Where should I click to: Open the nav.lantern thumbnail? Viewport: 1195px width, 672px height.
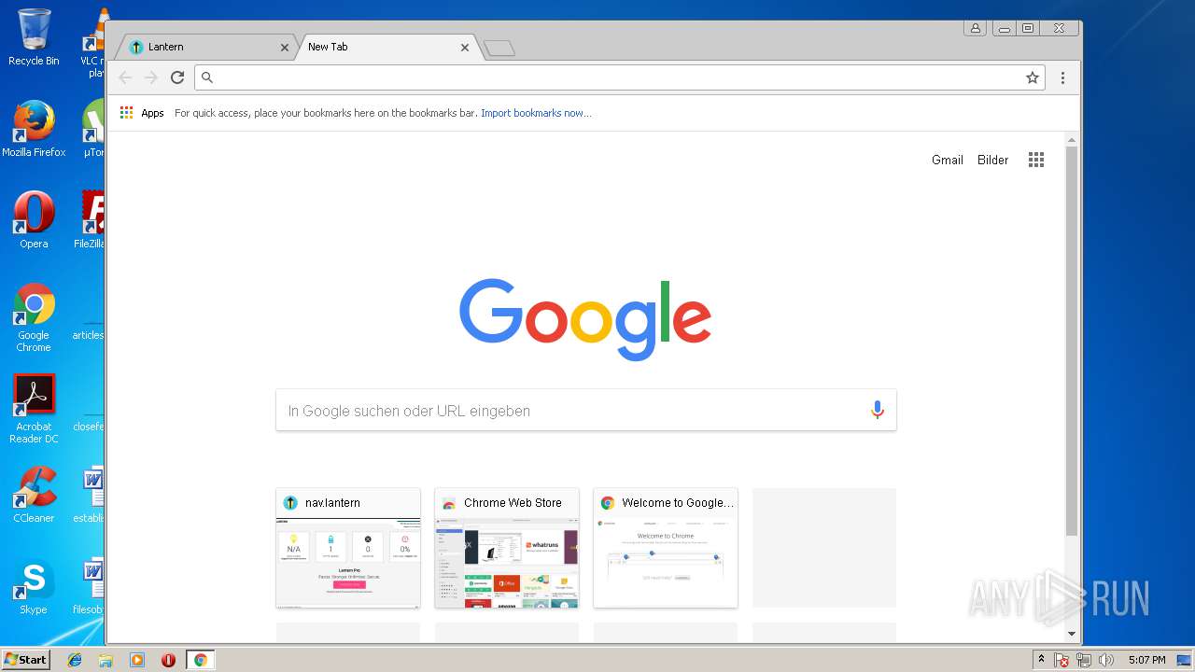[348, 548]
